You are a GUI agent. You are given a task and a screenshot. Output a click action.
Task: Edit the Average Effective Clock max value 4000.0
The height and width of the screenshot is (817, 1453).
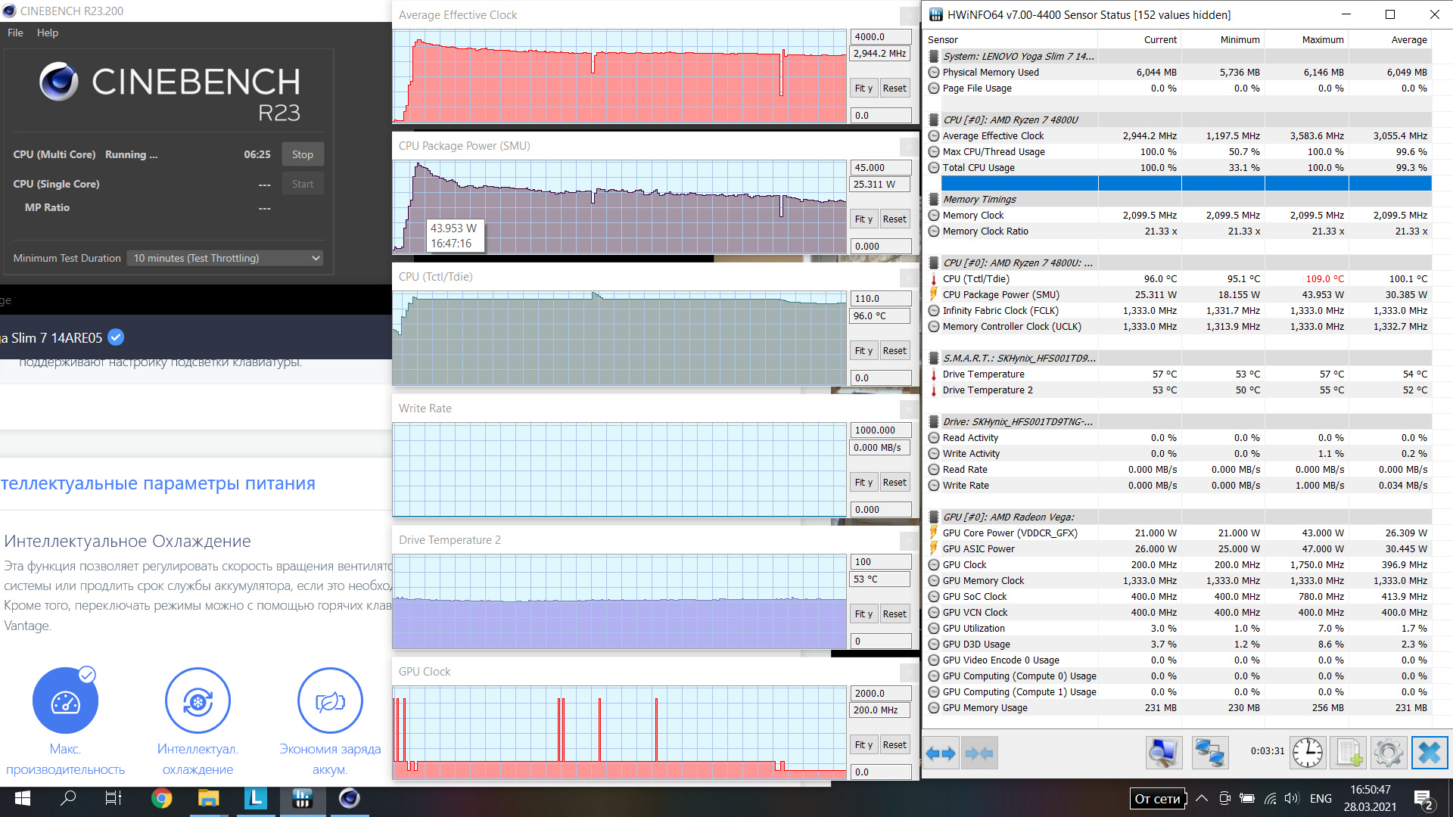click(x=881, y=36)
